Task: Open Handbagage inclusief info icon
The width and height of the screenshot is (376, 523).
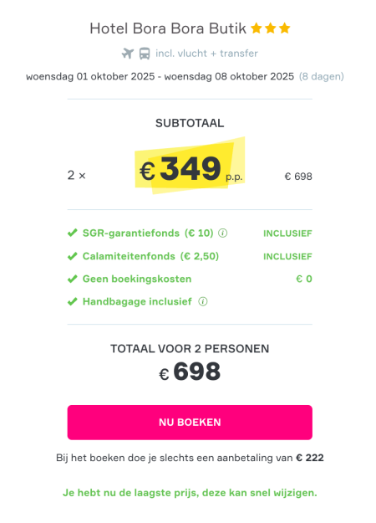Action: point(203,301)
